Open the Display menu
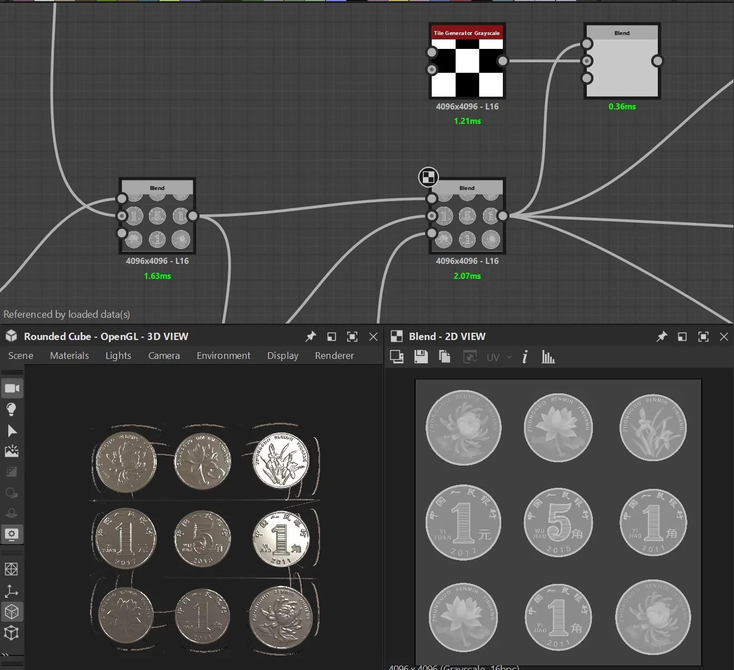The image size is (734, 670). pyautogui.click(x=283, y=356)
